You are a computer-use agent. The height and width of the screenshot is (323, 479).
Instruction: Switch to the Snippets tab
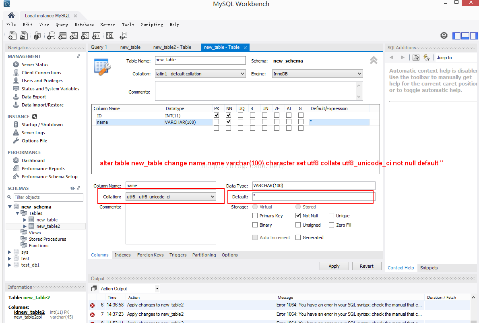pos(429,268)
